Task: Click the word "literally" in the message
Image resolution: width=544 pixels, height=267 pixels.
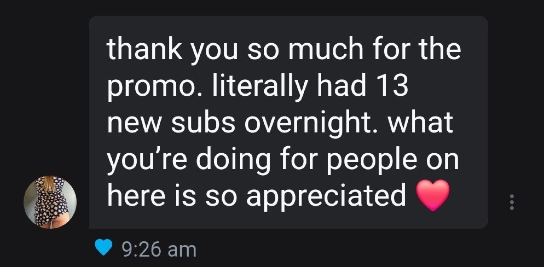Action: [x=259, y=86]
